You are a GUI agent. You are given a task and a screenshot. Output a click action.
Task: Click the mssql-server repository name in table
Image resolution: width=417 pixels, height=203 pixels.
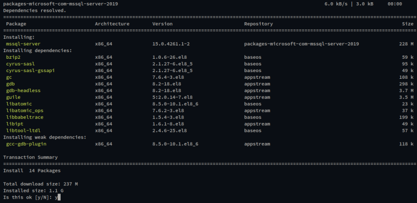(301, 44)
